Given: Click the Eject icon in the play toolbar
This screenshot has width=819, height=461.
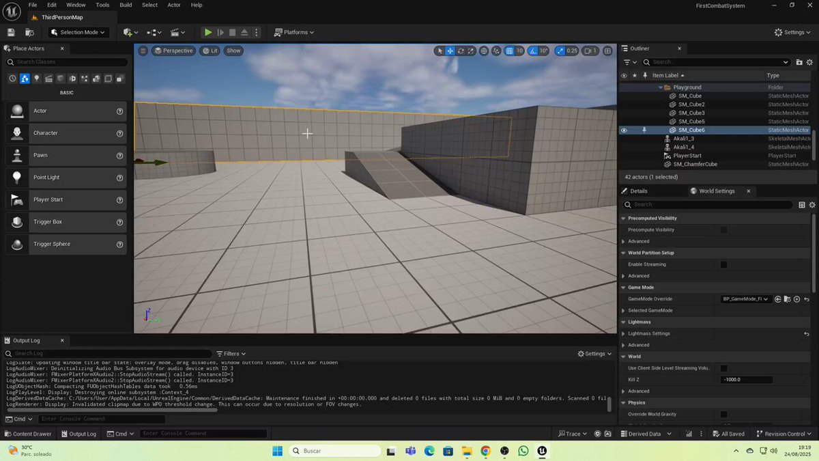Looking at the screenshot, I should coord(244,32).
